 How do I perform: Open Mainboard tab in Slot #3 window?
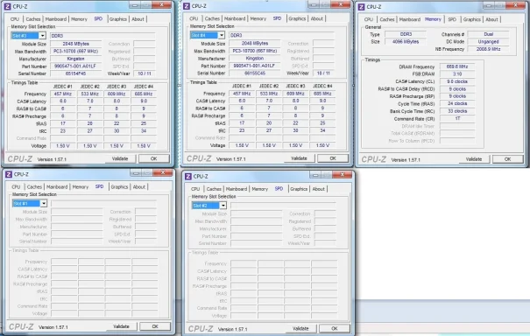[56, 19]
